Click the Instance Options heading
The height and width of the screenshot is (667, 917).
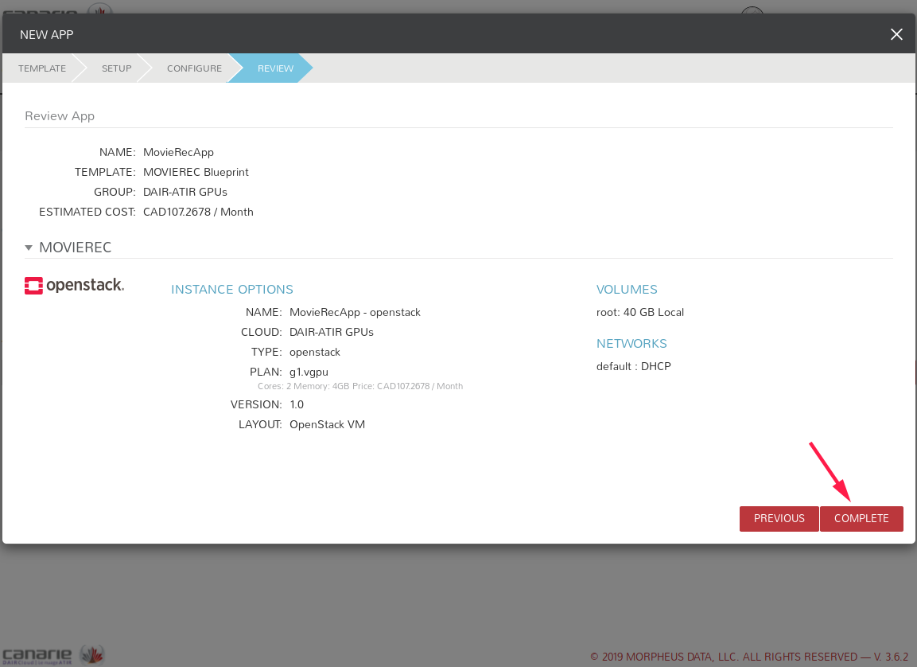tap(232, 290)
